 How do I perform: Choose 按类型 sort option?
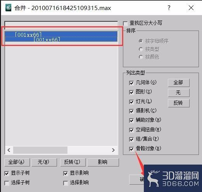pos(141,49)
